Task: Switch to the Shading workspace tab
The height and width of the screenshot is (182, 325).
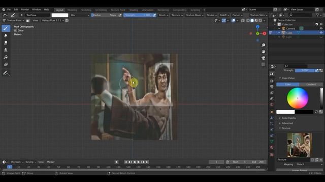Action: pos(134,10)
